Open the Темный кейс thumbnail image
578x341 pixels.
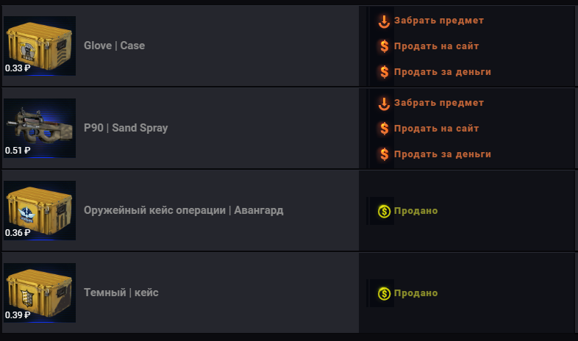[x=40, y=292]
